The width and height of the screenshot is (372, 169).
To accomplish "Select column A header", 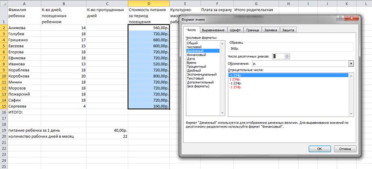I will (24, 3).
